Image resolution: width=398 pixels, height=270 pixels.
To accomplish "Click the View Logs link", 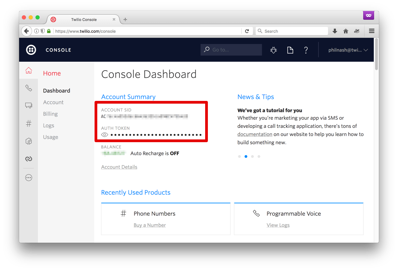I will pos(278,225).
